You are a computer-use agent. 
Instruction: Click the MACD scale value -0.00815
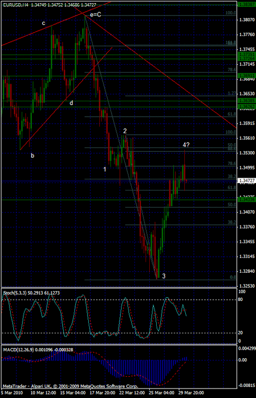coord(246,385)
